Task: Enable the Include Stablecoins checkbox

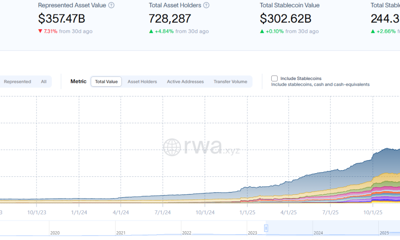Action: (x=274, y=78)
